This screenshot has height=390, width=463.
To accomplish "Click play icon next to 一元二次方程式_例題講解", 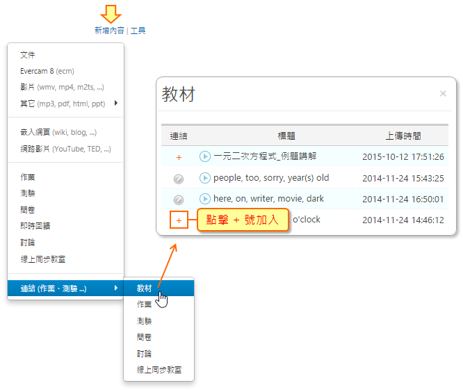I will tap(205, 156).
